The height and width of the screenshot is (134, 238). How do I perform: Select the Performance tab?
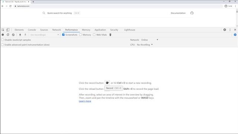pyautogui.click(x=71, y=30)
